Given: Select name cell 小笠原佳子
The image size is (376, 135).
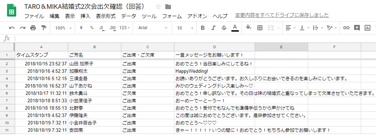Looking at the screenshot, I should coord(95,101).
